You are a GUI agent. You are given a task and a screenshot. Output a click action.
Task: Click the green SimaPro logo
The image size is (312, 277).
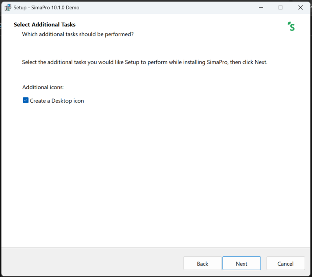[x=291, y=26]
